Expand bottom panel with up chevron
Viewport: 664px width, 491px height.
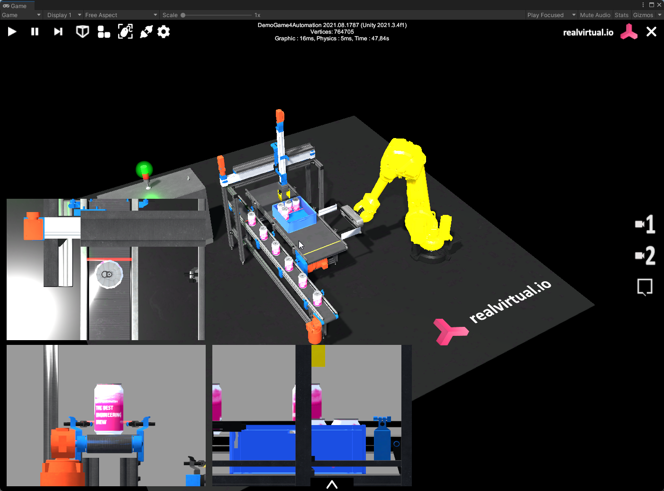332,484
